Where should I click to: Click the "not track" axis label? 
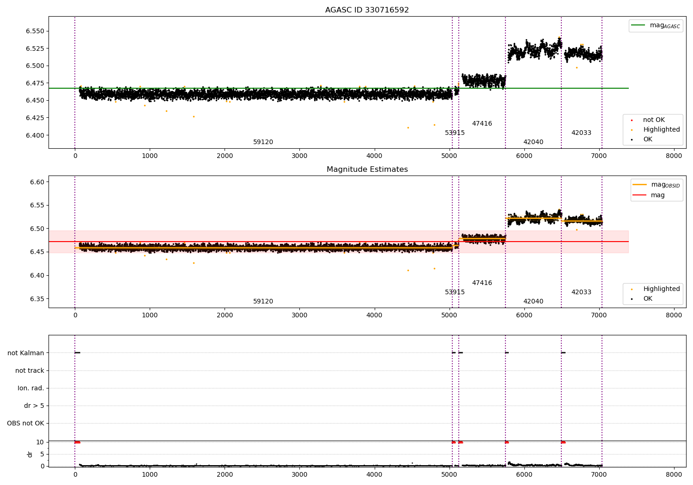pyautogui.click(x=30, y=370)
